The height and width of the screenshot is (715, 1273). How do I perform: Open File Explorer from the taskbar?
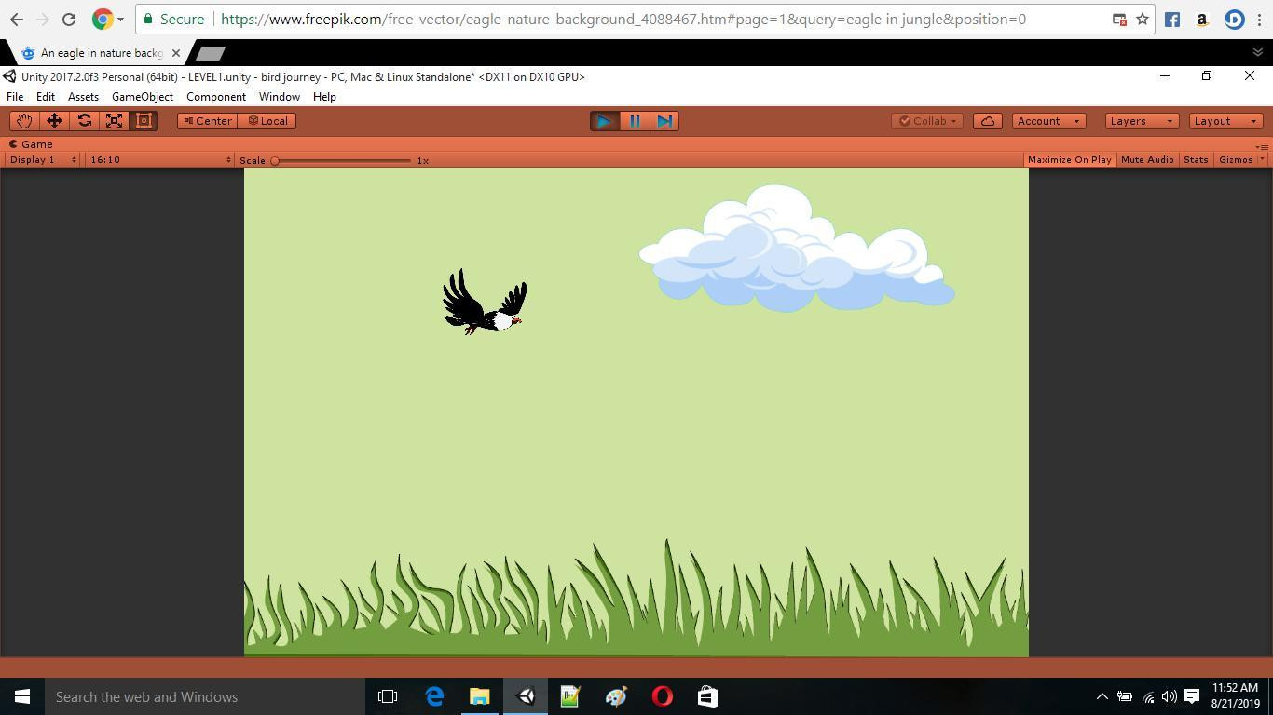(x=479, y=696)
